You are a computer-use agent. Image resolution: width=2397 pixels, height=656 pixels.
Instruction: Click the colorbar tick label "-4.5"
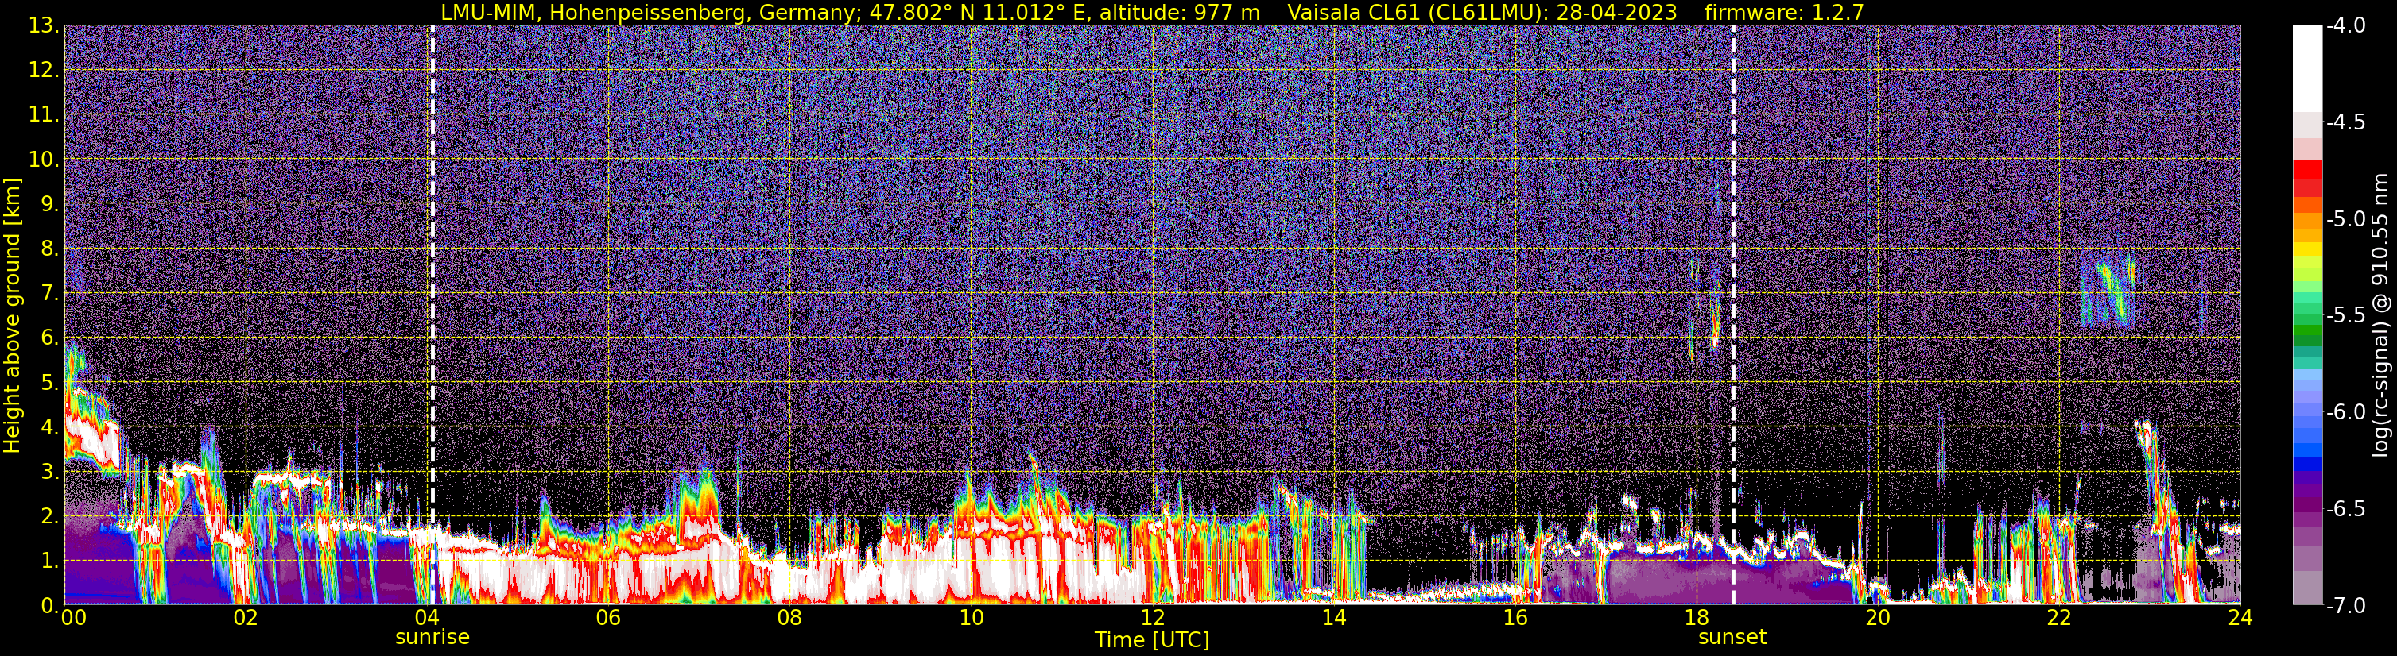[2346, 122]
